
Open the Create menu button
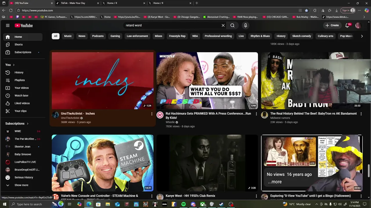pos(332,25)
